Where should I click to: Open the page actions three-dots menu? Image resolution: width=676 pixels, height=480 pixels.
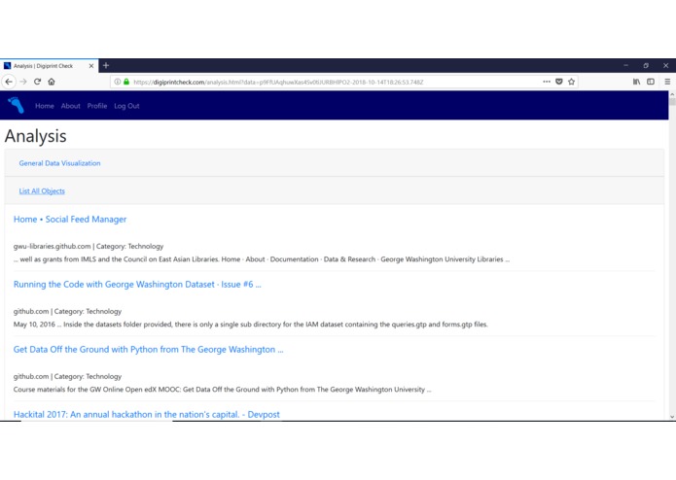(x=547, y=82)
